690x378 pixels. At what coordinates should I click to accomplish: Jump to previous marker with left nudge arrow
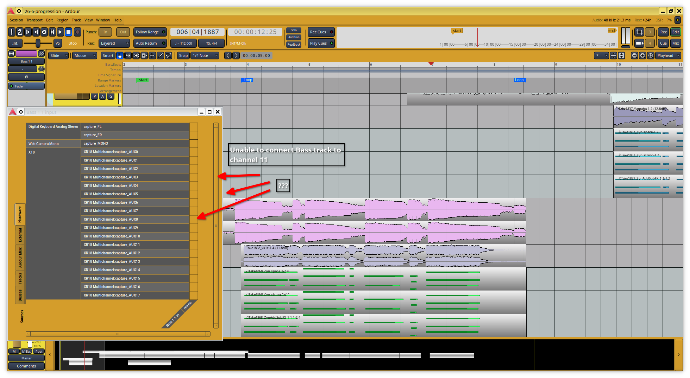pyautogui.click(x=228, y=56)
